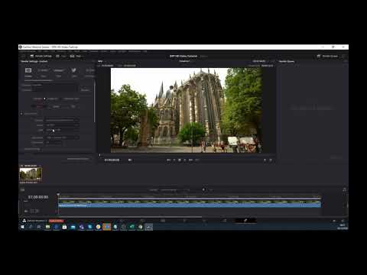Toggle loop playback in the viewer
The image size is (367, 275).
196,160
